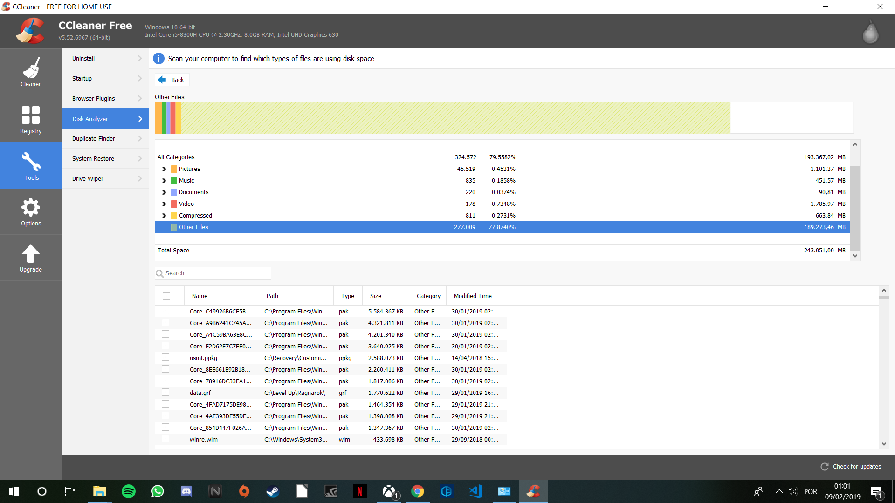Viewport: 895px width, 503px height.
Task: Click the file list scroll down arrow
Action: 884,444
